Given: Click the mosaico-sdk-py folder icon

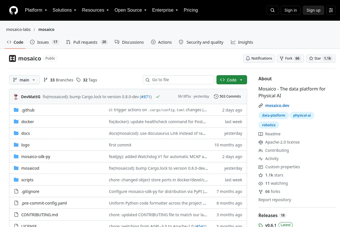Looking at the screenshot, I should 16,157.
